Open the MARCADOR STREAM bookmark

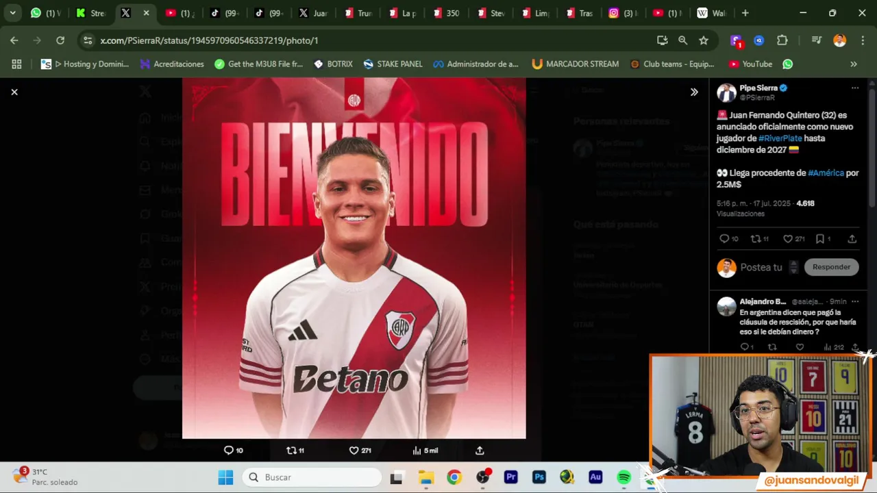point(576,64)
